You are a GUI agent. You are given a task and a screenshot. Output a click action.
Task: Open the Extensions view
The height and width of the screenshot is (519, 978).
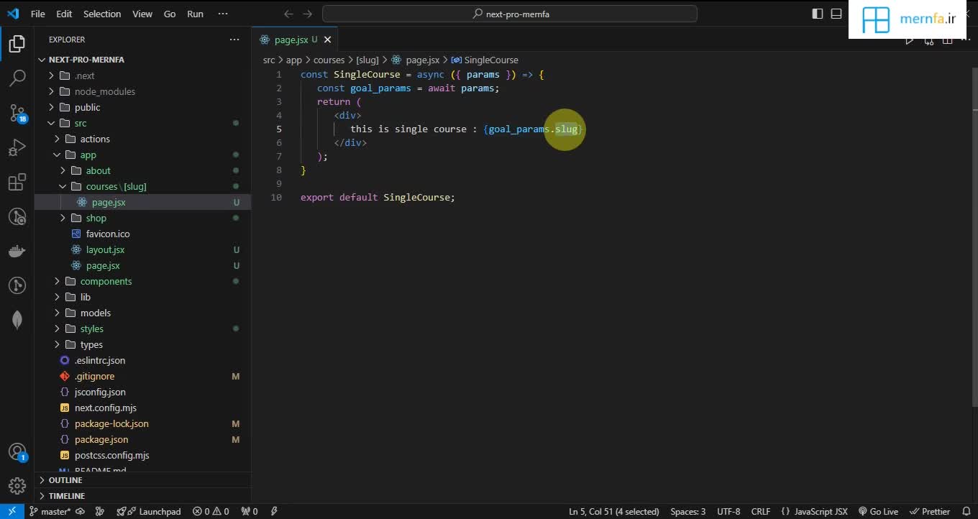(x=17, y=183)
